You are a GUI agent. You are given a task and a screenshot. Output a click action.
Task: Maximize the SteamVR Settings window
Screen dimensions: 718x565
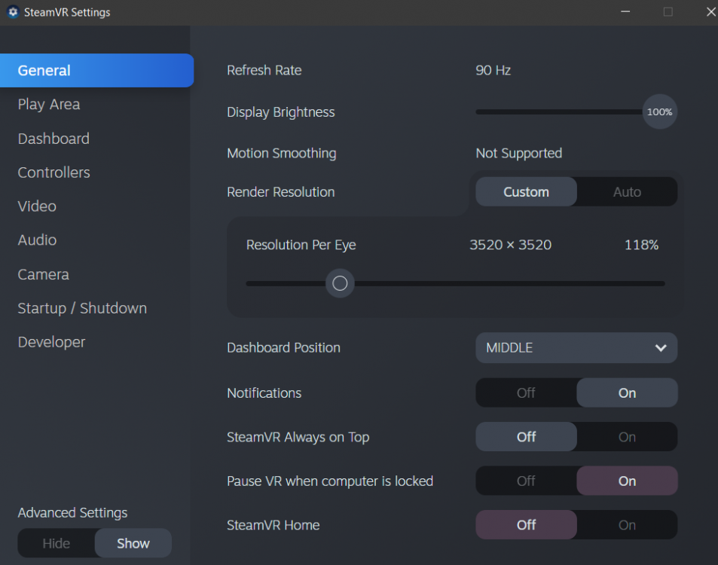coord(668,11)
